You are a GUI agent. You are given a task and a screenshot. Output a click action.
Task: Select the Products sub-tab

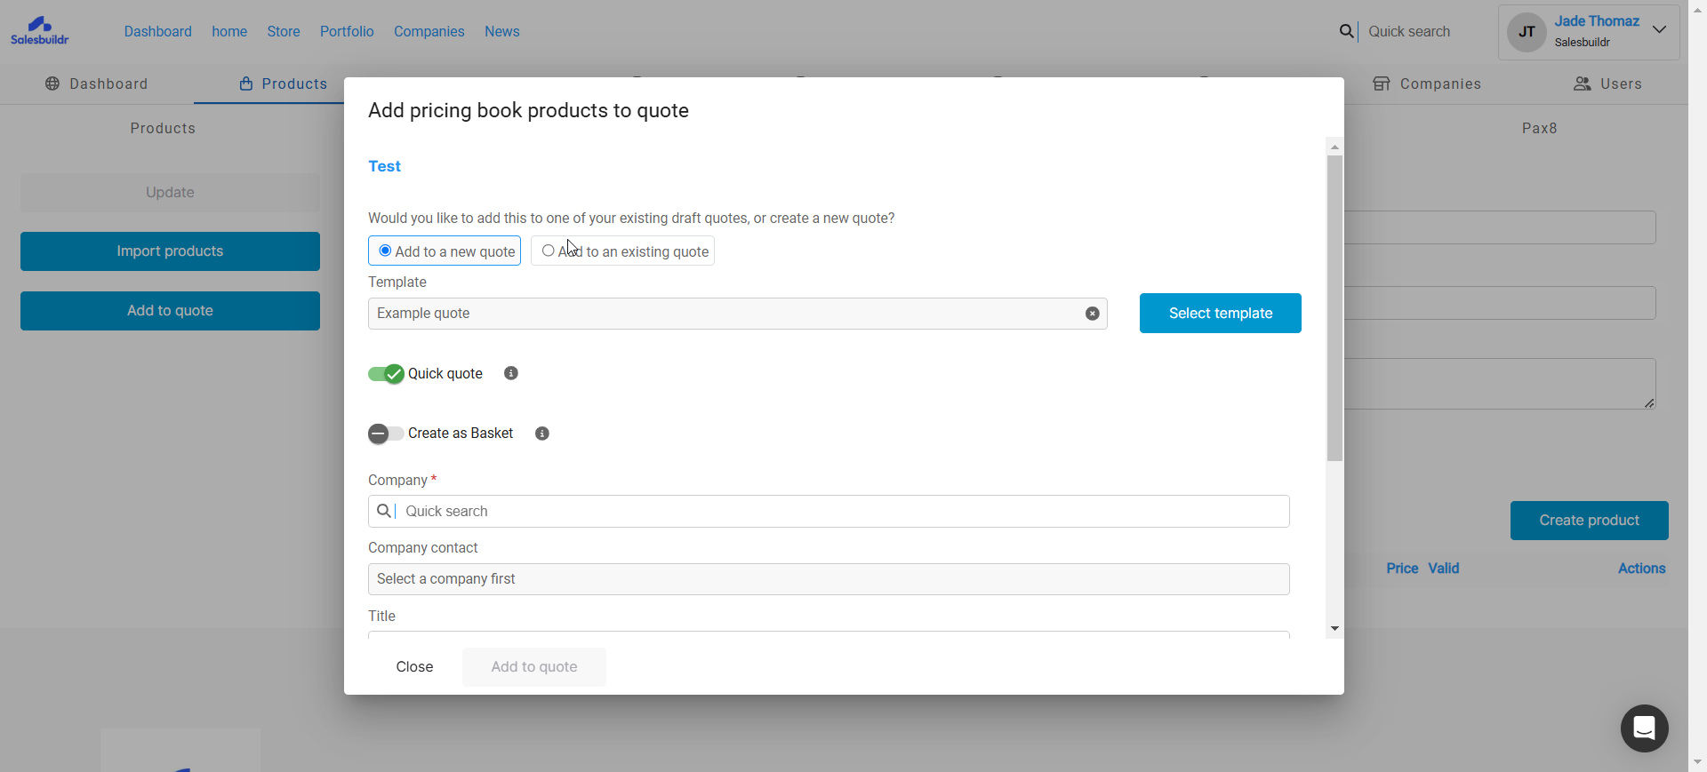[163, 128]
